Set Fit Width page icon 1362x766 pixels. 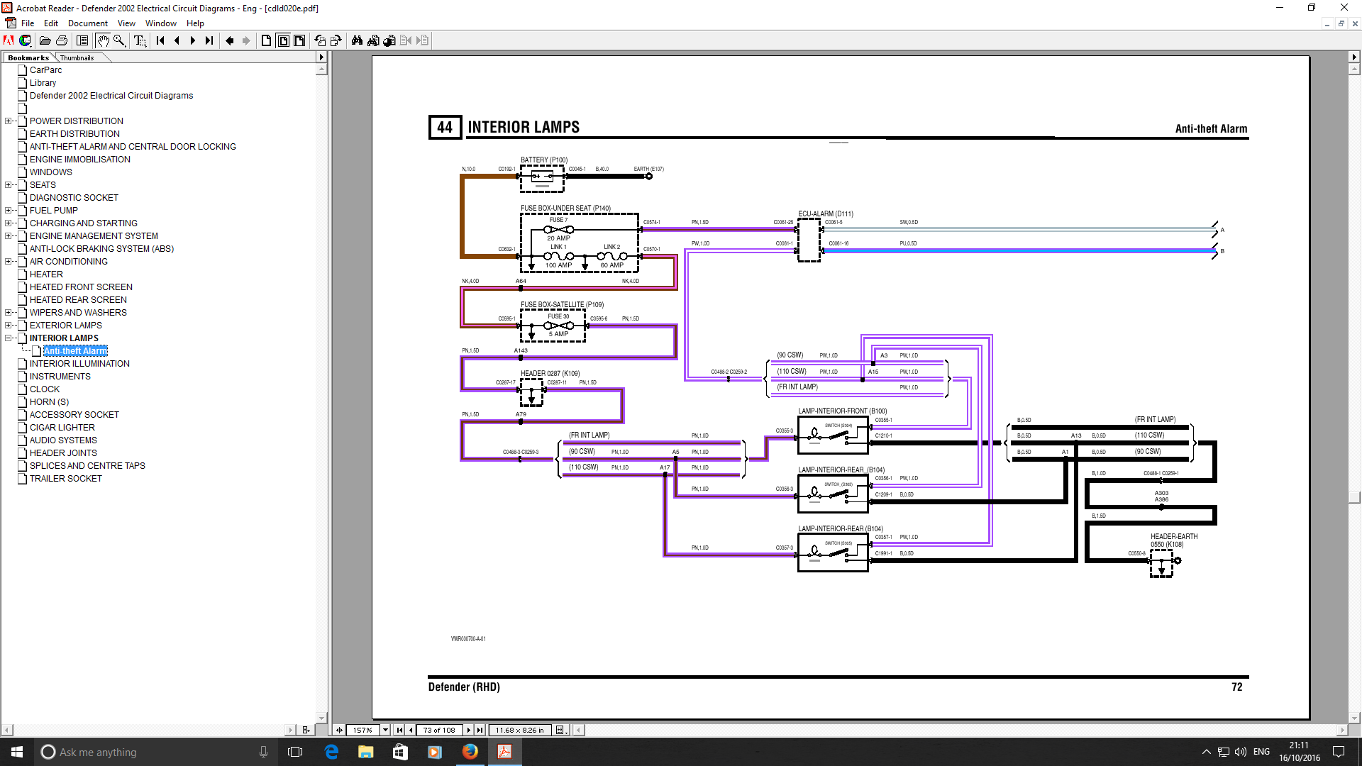pos(299,40)
